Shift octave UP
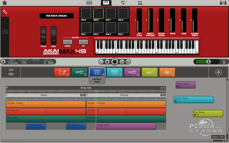Viewport: 229px width, 143px height. (83, 42)
